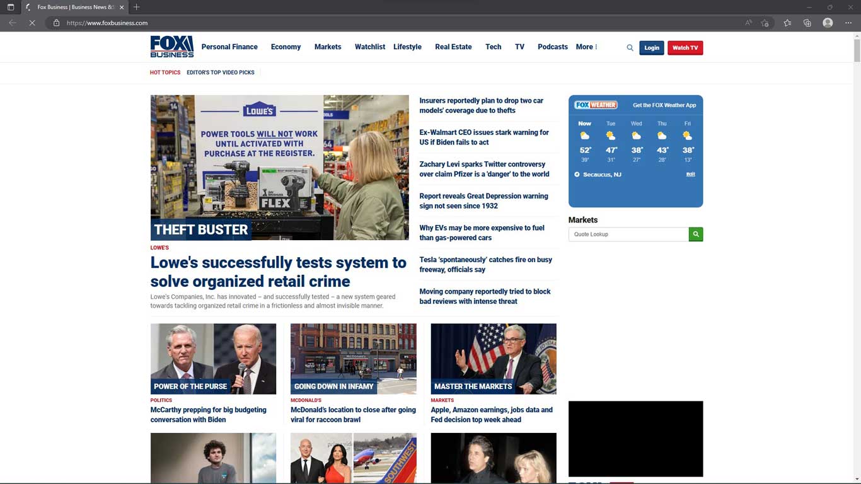Select the Now weather forecast icon

pyautogui.click(x=585, y=135)
